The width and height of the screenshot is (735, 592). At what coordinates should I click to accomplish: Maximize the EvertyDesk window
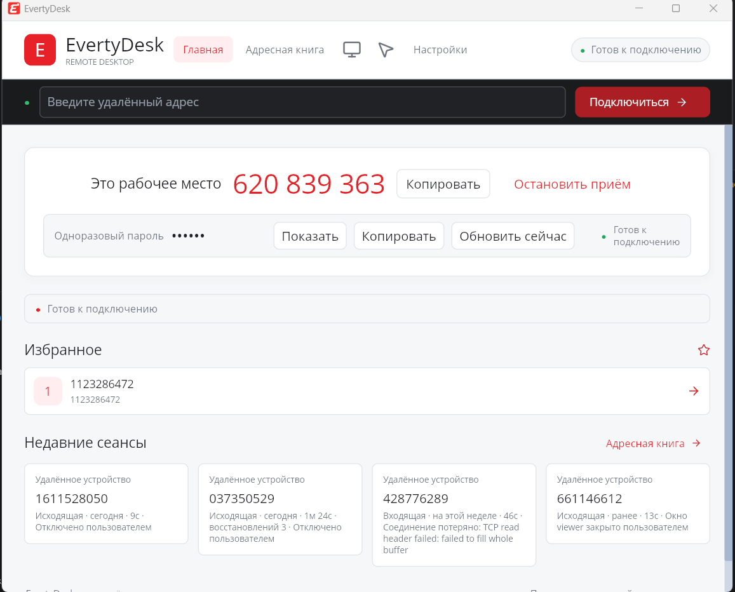[x=675, y=8]
